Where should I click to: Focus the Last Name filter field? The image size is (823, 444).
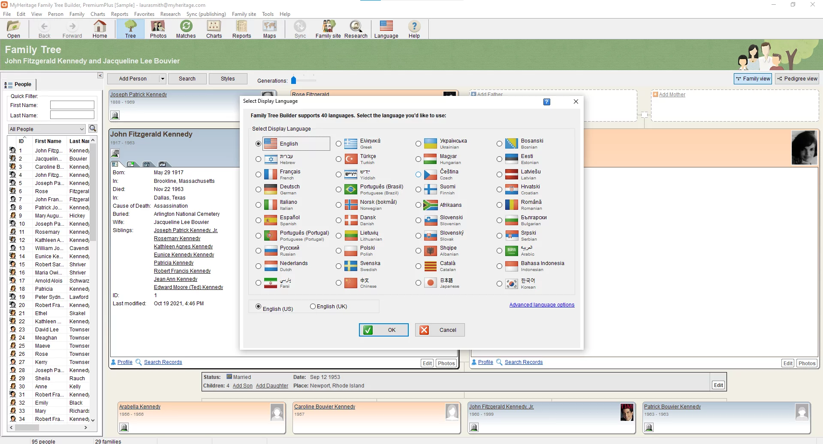72,115
